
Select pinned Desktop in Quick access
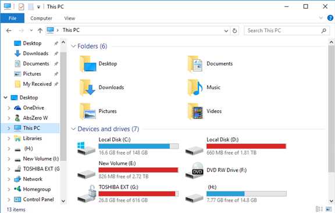coord(32,44)
